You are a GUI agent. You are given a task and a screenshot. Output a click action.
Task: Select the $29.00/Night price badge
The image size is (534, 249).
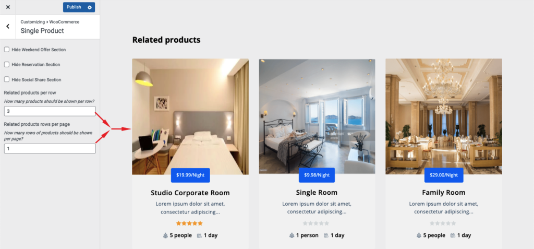[444, 175]
